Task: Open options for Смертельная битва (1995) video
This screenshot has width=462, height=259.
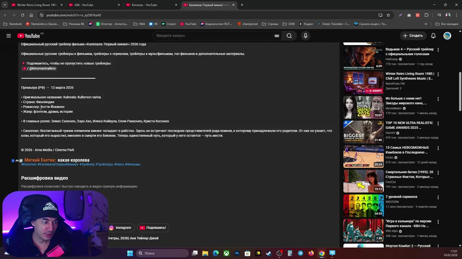Action: coord(438,173)
